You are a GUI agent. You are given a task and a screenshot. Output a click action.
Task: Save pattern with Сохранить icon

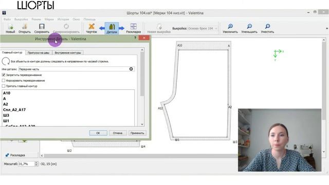(42, 29)
